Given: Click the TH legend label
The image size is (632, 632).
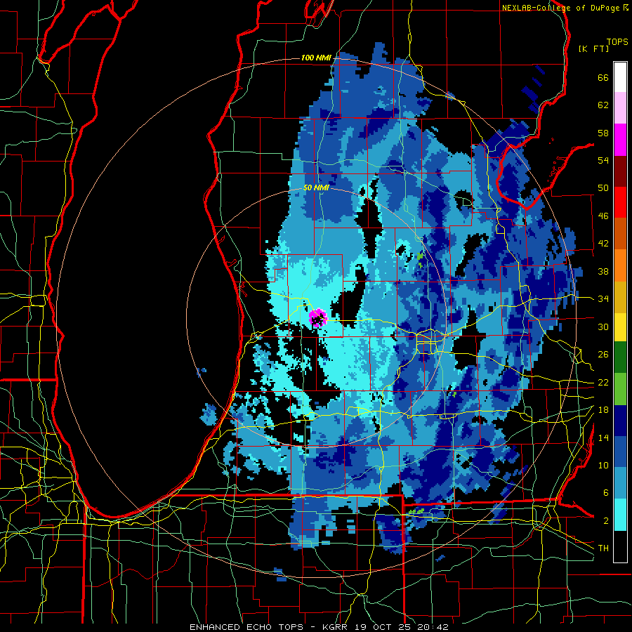Looking at the screenshot, I should coord(603,548).
